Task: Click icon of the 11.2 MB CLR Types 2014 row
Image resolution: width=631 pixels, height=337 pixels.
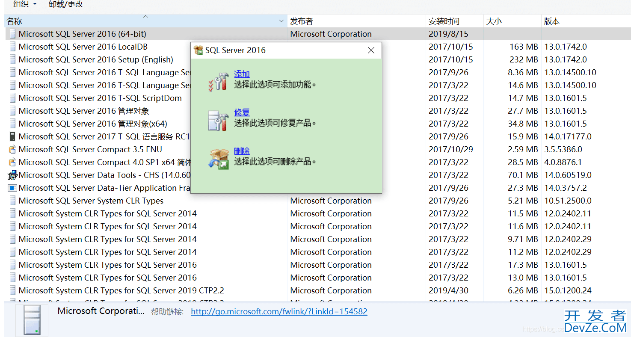Action: pos(12,252)
